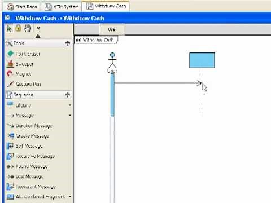The width and height of the screenshot is (271, 203).
Task: Select the Lost Message tool
Action: [x=25, y=176]
